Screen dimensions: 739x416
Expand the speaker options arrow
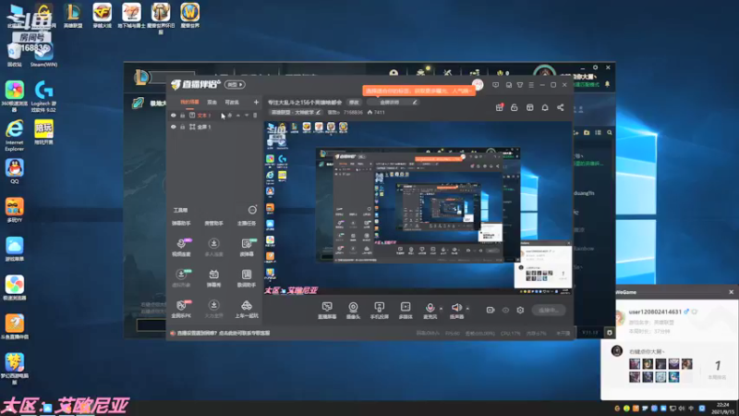click(467, 309)
